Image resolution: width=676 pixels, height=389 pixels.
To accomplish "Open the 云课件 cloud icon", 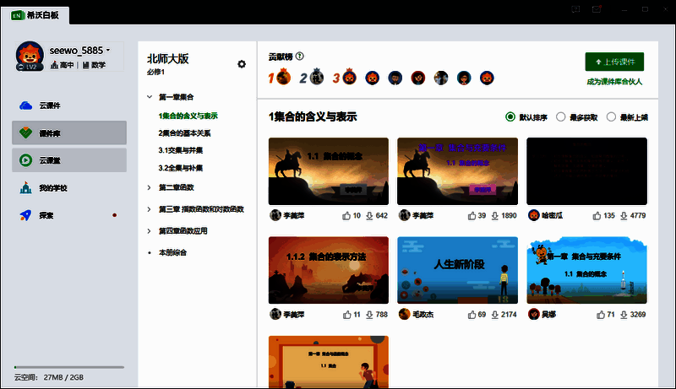I will (x=26, y=105).
